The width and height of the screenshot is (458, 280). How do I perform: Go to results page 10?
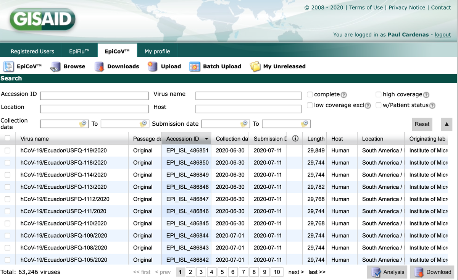click(277, 272)
